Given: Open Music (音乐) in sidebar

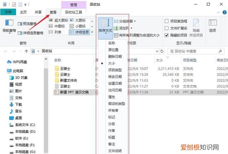Looking at the screenshot, I should tap(16, 111).
